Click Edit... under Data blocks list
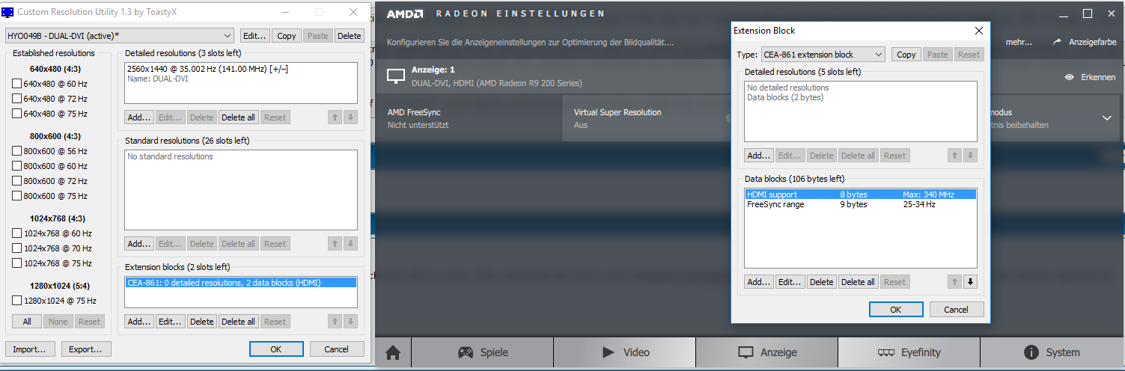 [790, 282]
